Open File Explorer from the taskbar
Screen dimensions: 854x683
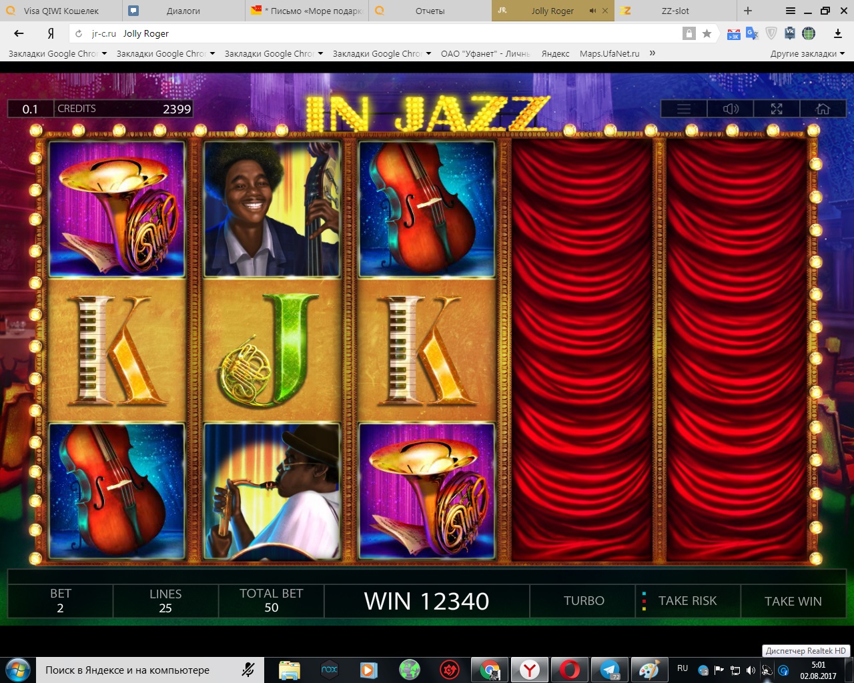click(290, 670)
